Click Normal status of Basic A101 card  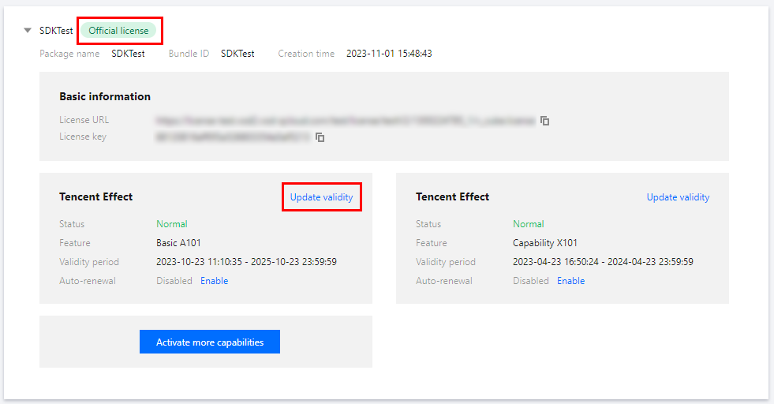[172, 224]
